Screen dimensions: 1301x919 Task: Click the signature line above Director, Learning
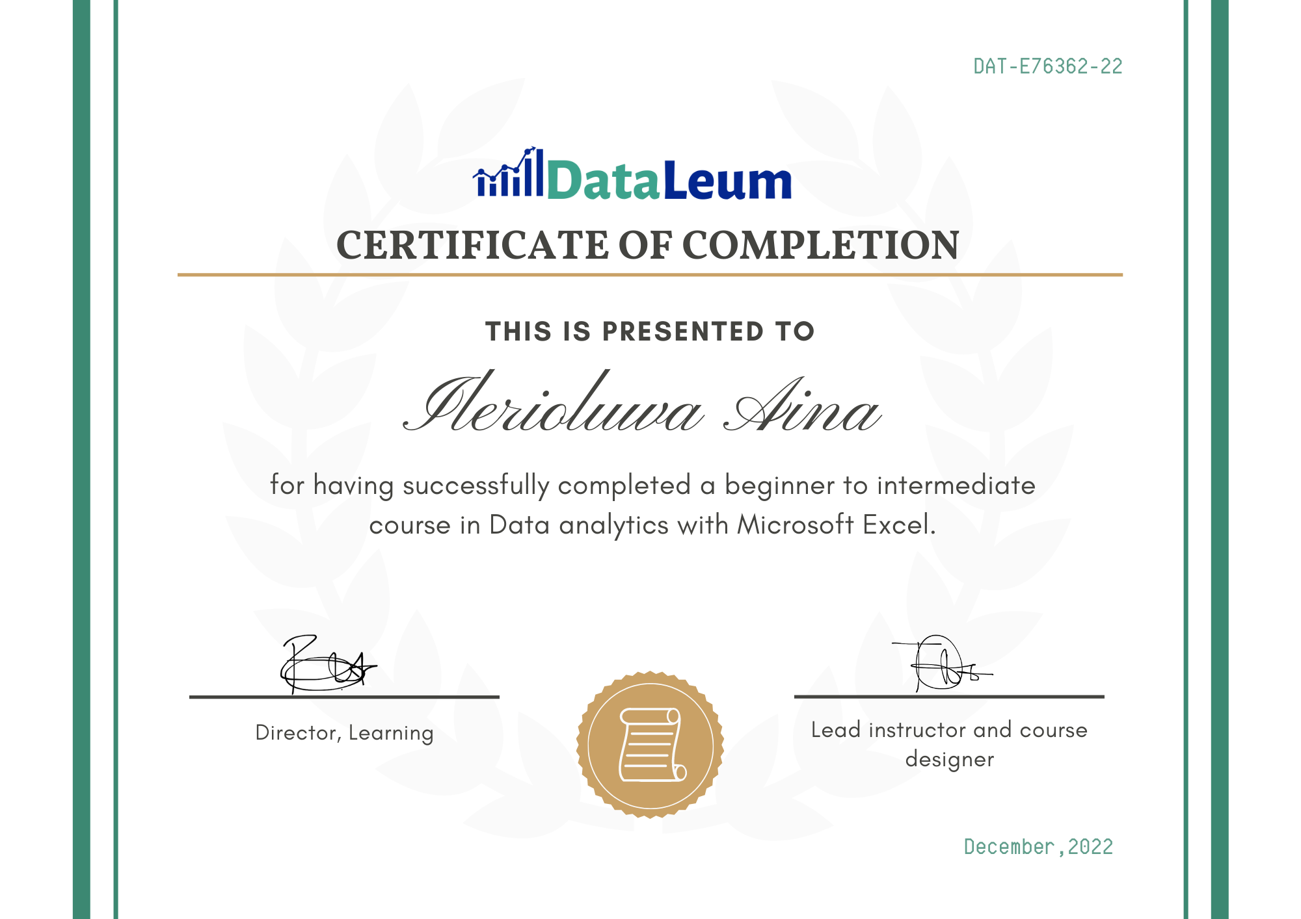[344, 697]
